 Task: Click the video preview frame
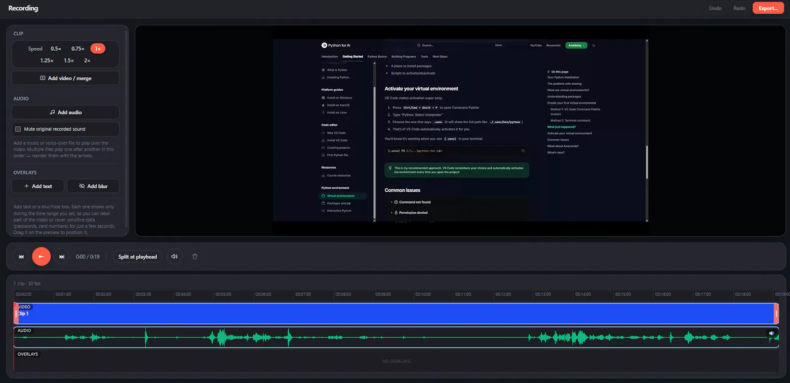[460, 131]
